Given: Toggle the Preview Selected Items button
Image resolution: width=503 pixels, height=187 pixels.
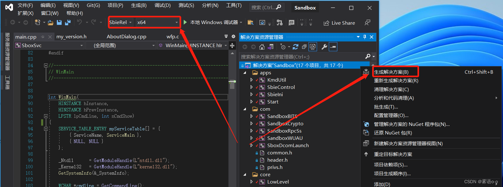Looking at the screenshot, I should (333, 47).
